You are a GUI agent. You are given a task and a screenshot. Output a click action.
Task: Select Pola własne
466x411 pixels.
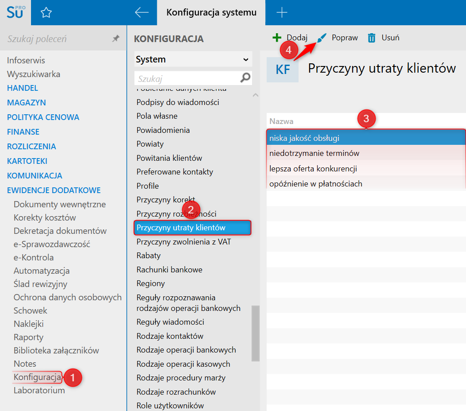point(157,116)
